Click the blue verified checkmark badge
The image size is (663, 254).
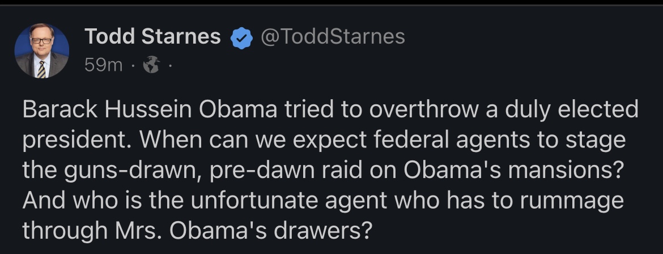(x=240, y=37)
